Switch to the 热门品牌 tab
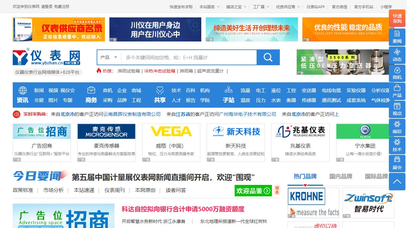Viewport: 407px width, 228px height. click(x=305, y=176)
